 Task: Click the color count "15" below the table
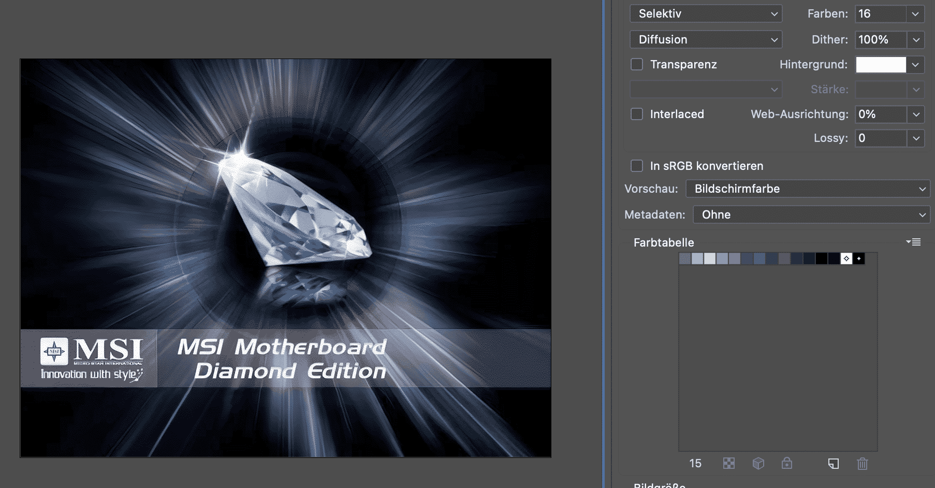click(x=695, y=463)
